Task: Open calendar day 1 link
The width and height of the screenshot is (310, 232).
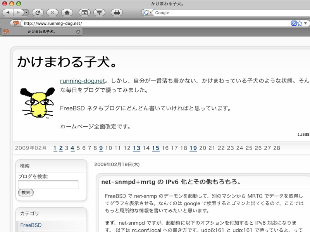Action: click(55, 148)
